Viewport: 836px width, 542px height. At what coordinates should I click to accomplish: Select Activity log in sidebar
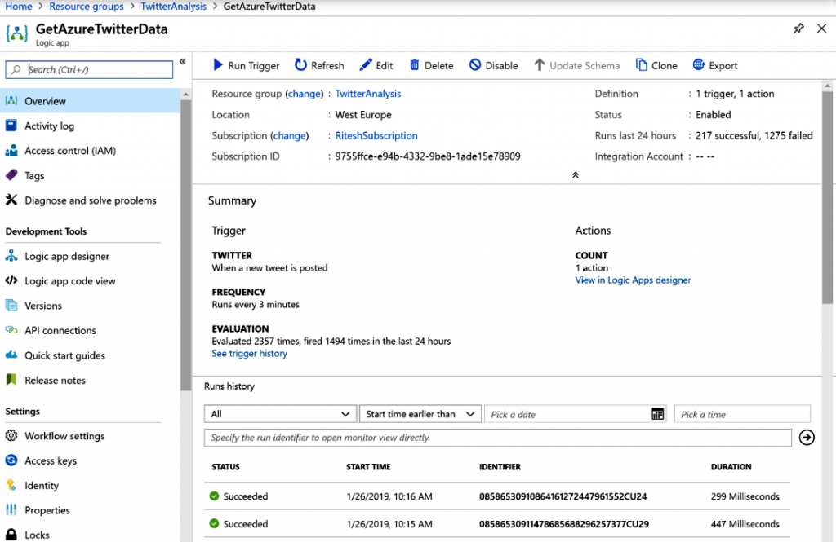point(49,126)
